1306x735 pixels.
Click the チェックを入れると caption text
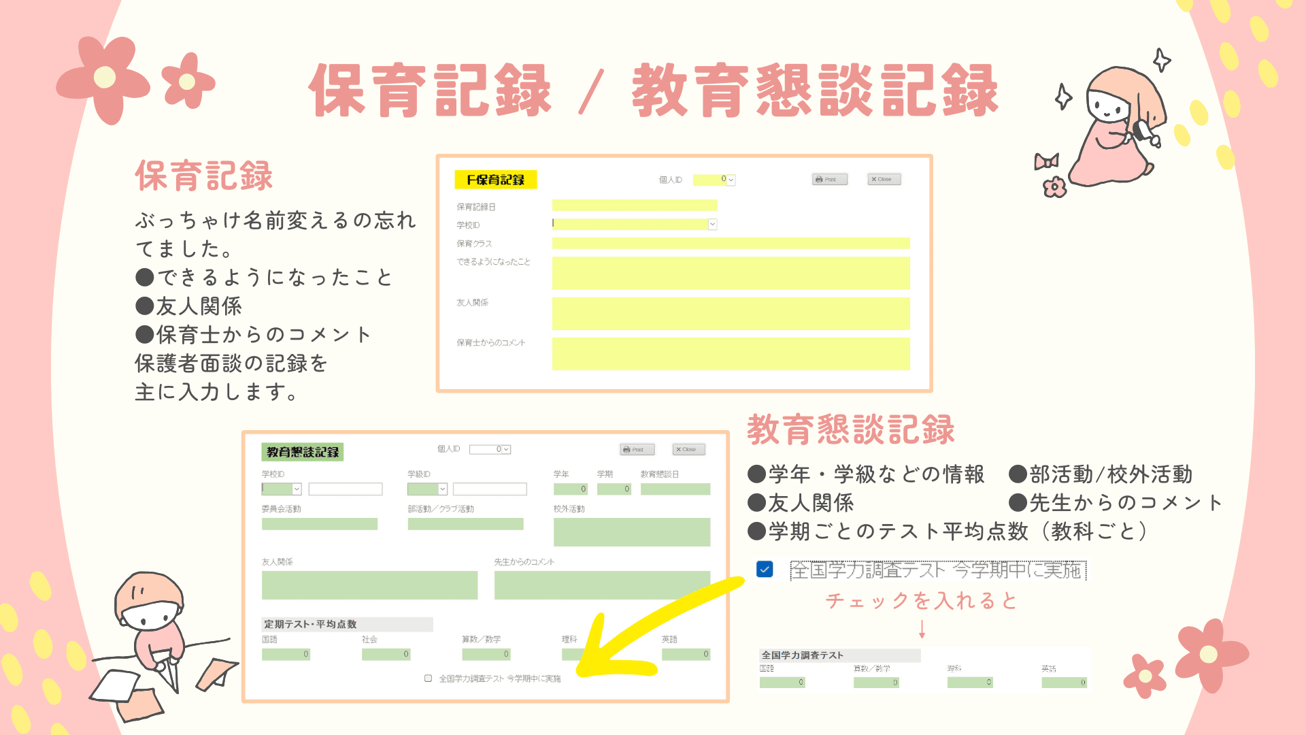pyautogui.click(x=922, y=601)
